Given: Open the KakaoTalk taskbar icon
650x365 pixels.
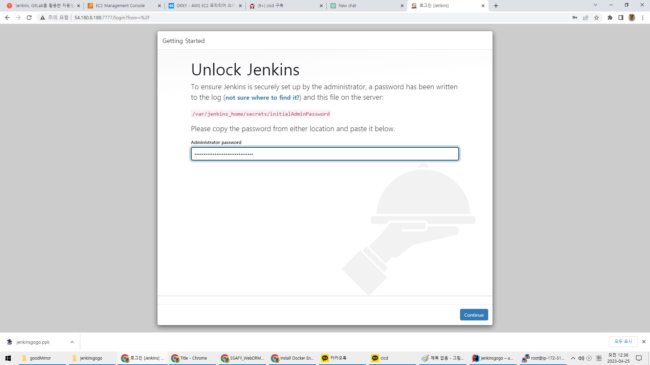Looking at the screenshot, I should tap(334, 358).
